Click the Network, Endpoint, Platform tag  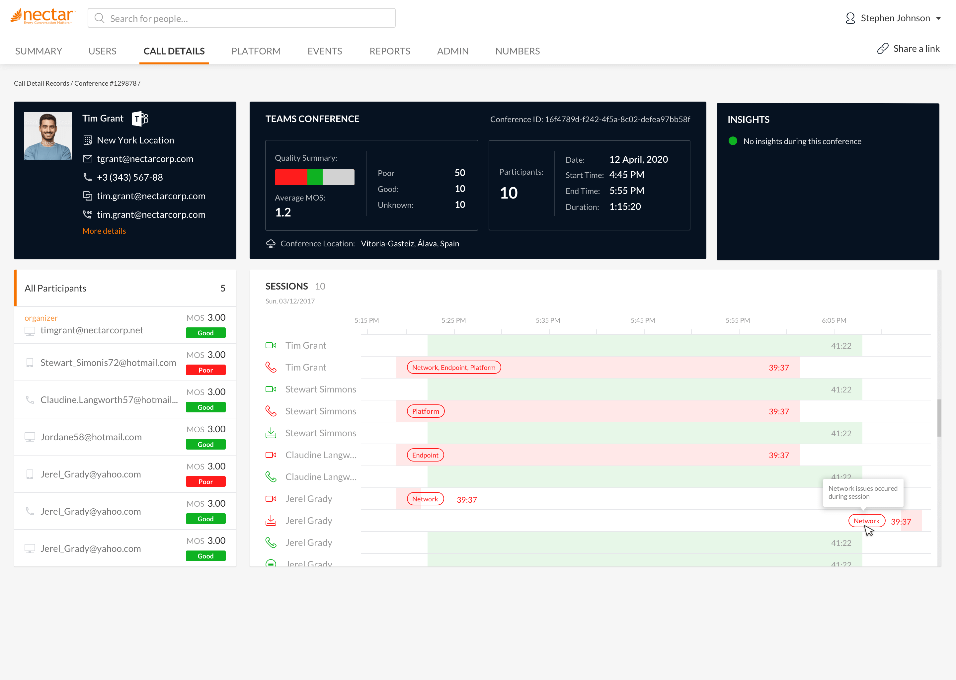point(454,367)
